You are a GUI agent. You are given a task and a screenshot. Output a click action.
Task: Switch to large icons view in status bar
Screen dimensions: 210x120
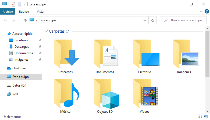click(206, 116)
